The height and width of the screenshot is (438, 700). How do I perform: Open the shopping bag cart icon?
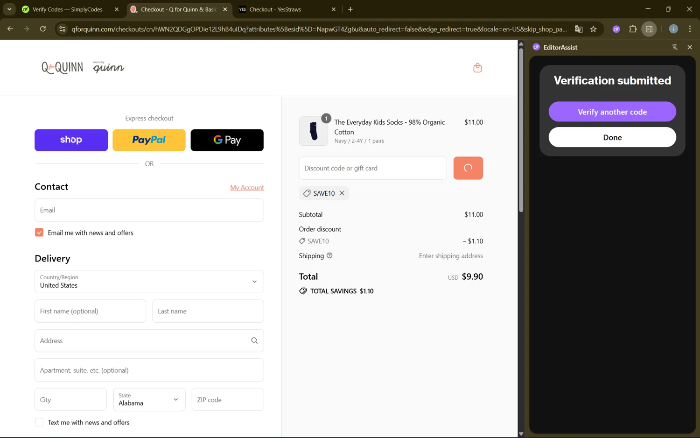[x=477, y=68]
